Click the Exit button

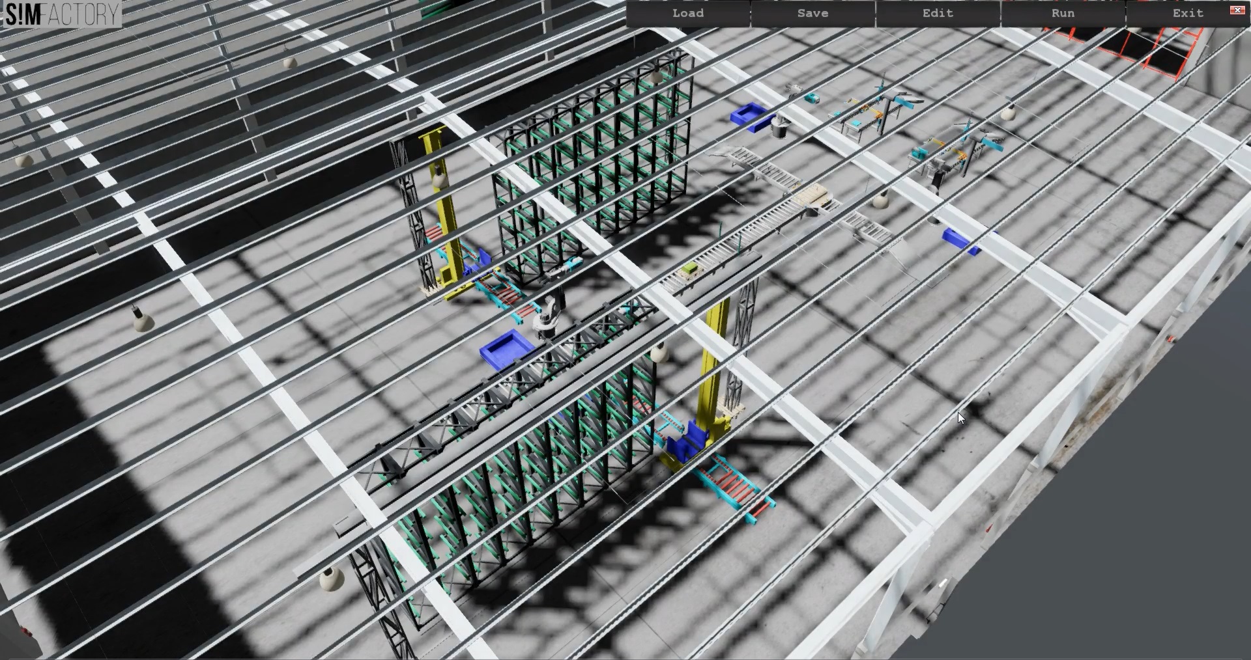click(x=1187, y=13)
